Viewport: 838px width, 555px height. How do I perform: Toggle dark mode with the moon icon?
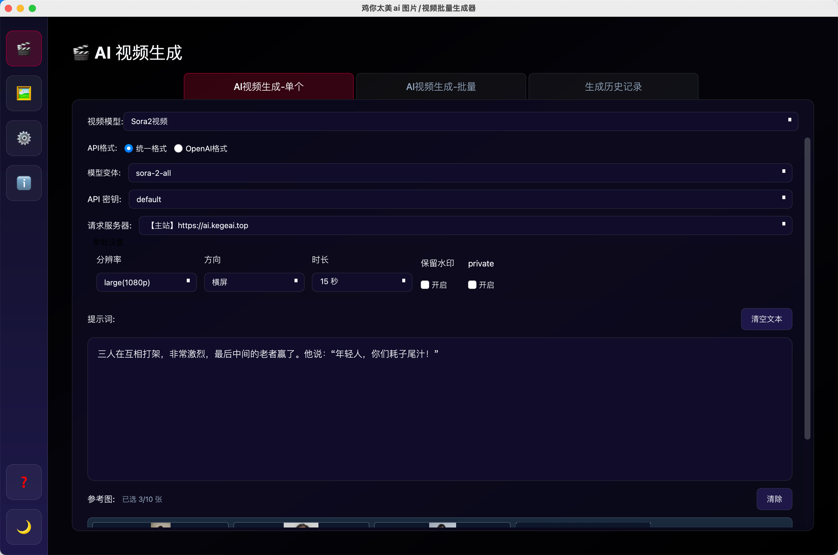(x=24, y=527)
